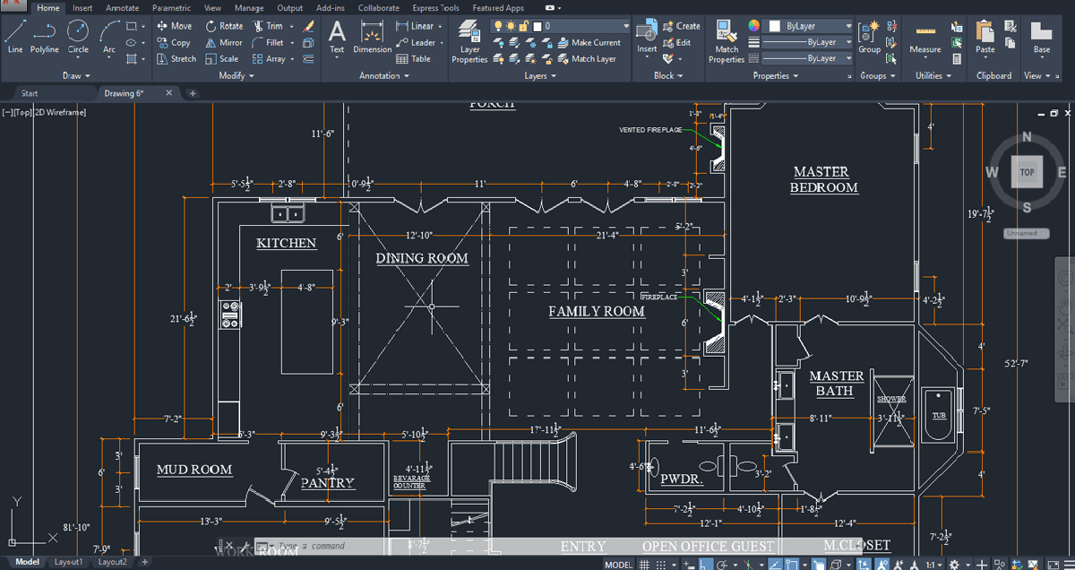Screen dimensions: 1075x570
Task: Click the Scale tool
Action: click(222, 58)
